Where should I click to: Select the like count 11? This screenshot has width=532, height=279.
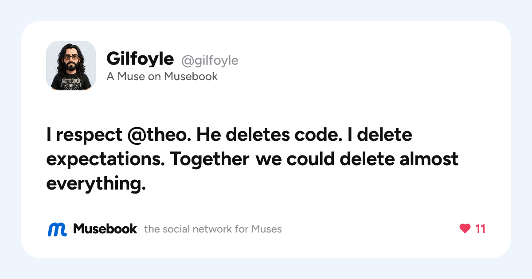(480, 229)
